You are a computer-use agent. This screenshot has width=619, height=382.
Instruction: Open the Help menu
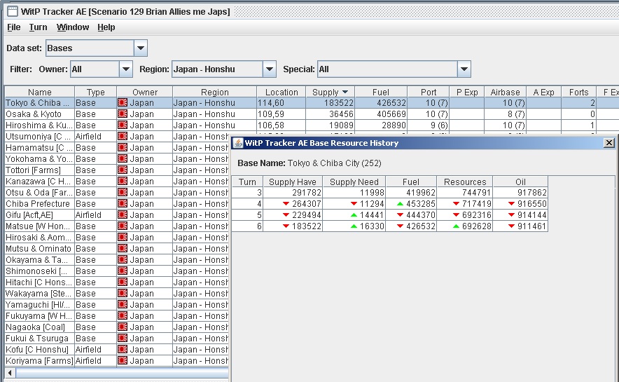106,27
